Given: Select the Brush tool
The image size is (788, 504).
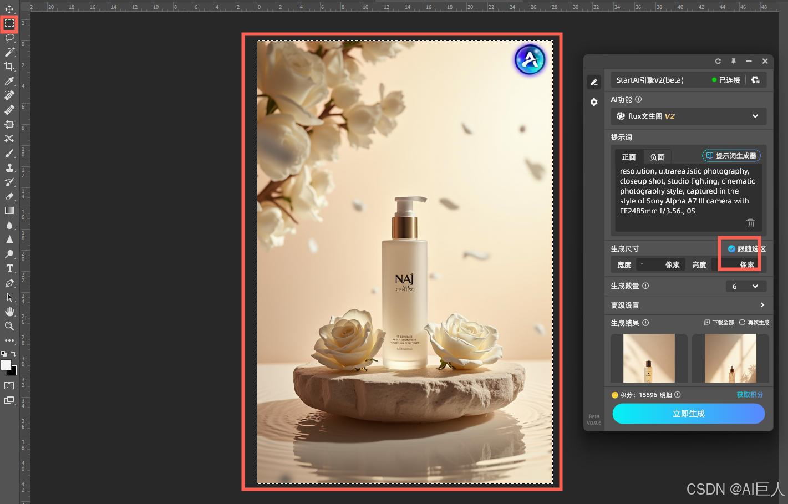Looking at the screenshot, I should click(x=9, y=153).
